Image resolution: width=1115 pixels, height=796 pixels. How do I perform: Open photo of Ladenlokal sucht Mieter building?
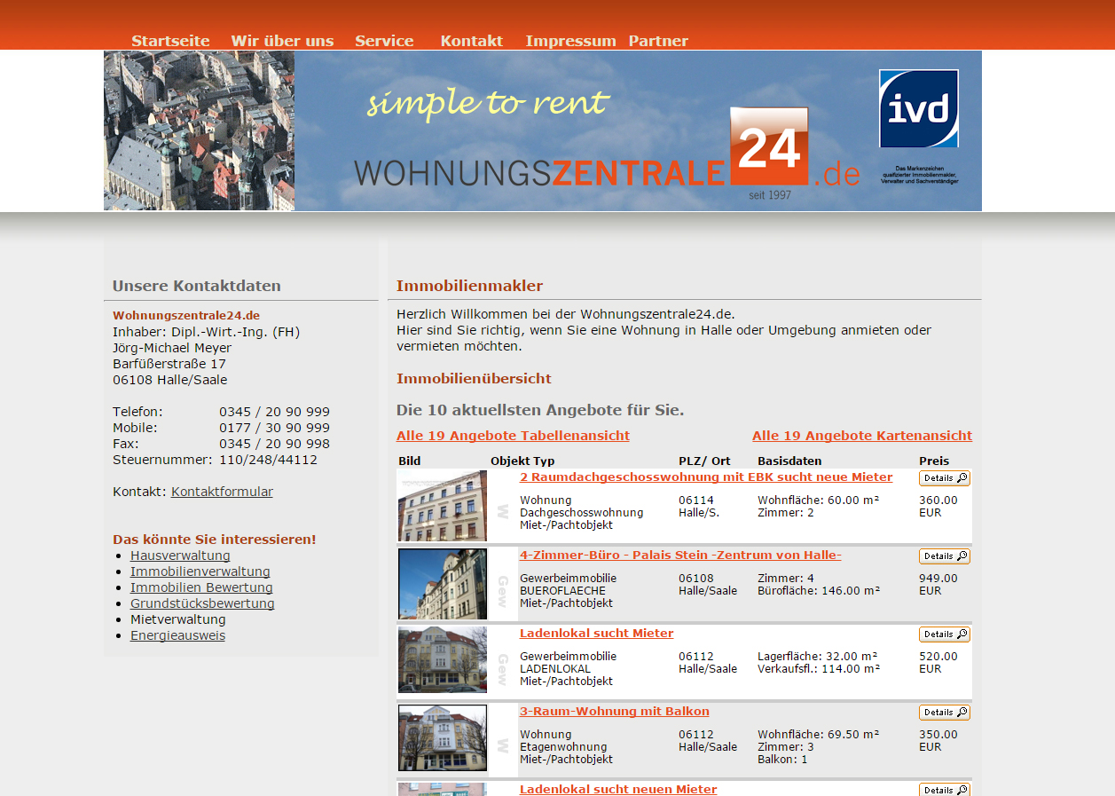point(443,660)
